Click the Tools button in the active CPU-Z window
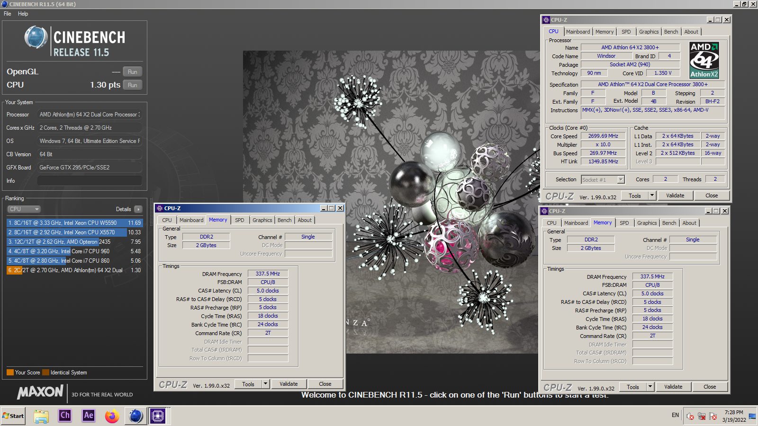Image resolution: width=758 pixels, height=426 pixels. click(x=248, y=384)
